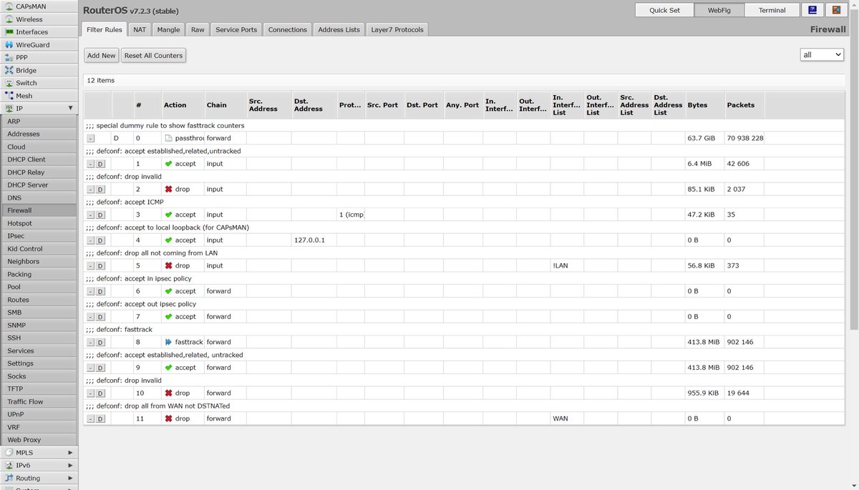Image resolution: width=859 pixels, height=490 pixels.
Task: Open the Wireless section in sidebar
Action: 39,19
